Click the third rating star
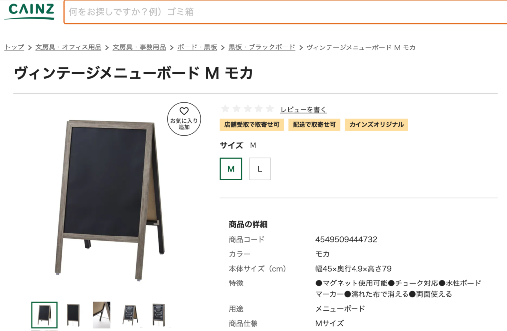The image size is (507, 331). (248, 109)
